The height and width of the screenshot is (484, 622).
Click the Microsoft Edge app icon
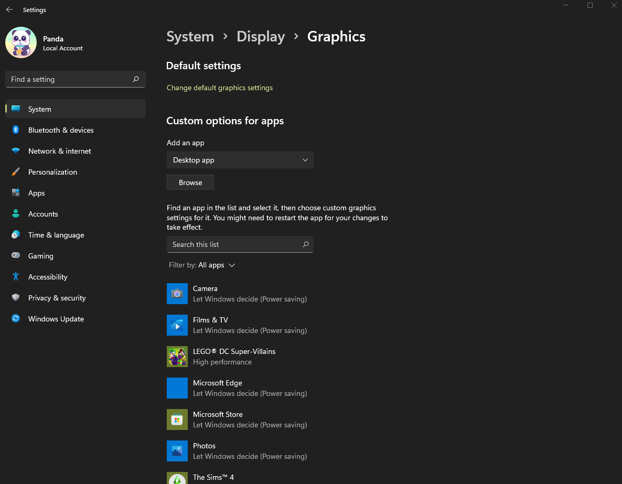tap(177, 388)
